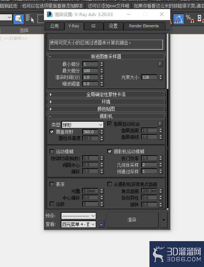The height and width of the screenshot is (267, 204).
Task: Click the 噪波阈值 value field
Action: [90, 84]
